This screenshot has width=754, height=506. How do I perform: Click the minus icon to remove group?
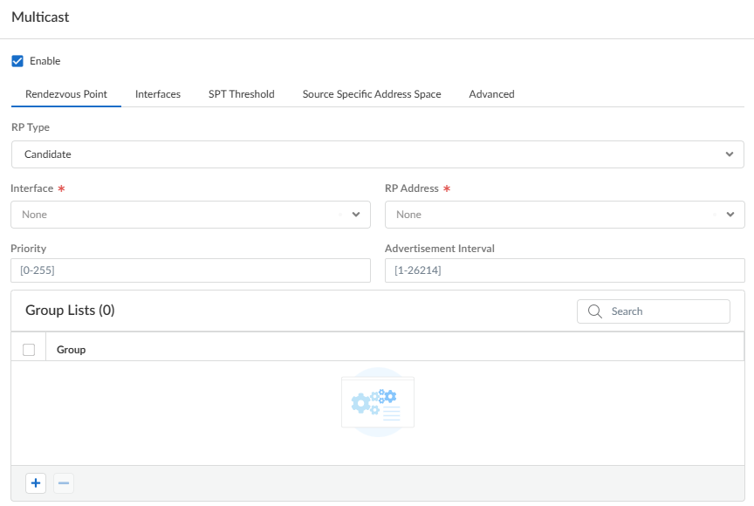(x=64, y=483)
